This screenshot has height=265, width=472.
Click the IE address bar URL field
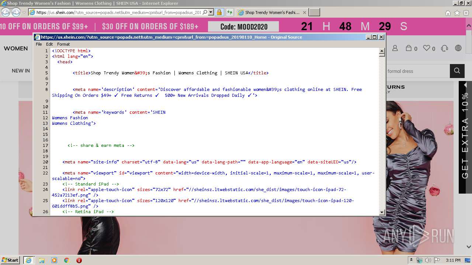[119, 13]
